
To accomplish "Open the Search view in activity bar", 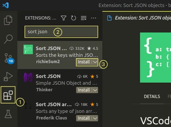I will pyautogui.click(x=8, y=39).
